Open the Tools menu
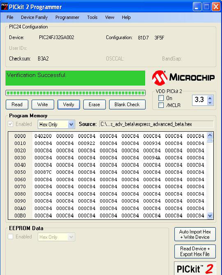Image resolution: width=222 pixels, height=275 pixels. point(92,17)
